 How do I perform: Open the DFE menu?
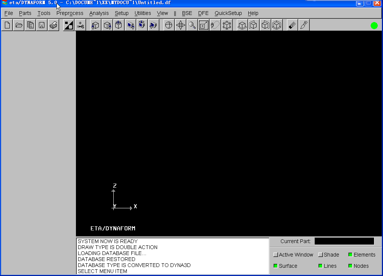click(x=203, y=13)
